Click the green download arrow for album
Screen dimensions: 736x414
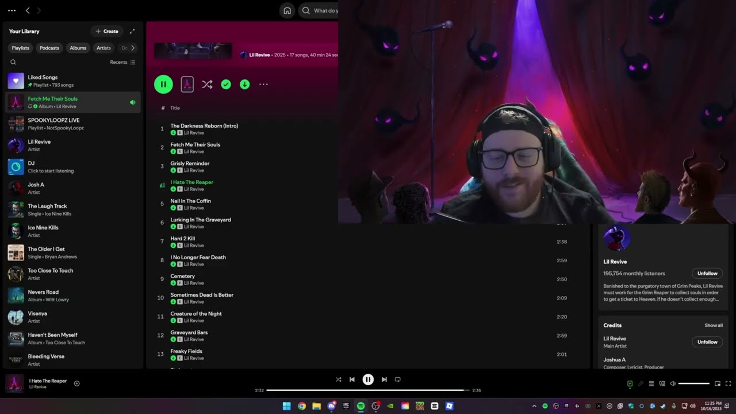point(244,85)
